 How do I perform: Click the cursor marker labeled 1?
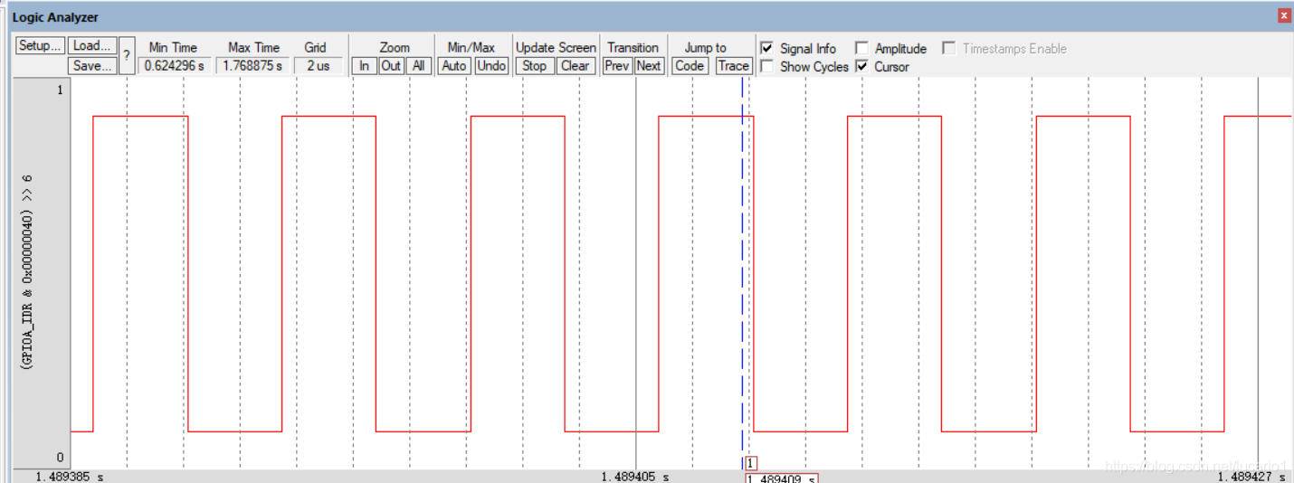[x=751, y=463]
